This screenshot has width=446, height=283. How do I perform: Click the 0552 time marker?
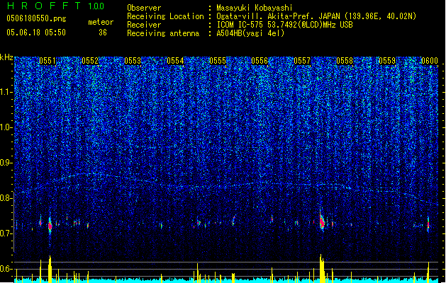tap(90, 61)
